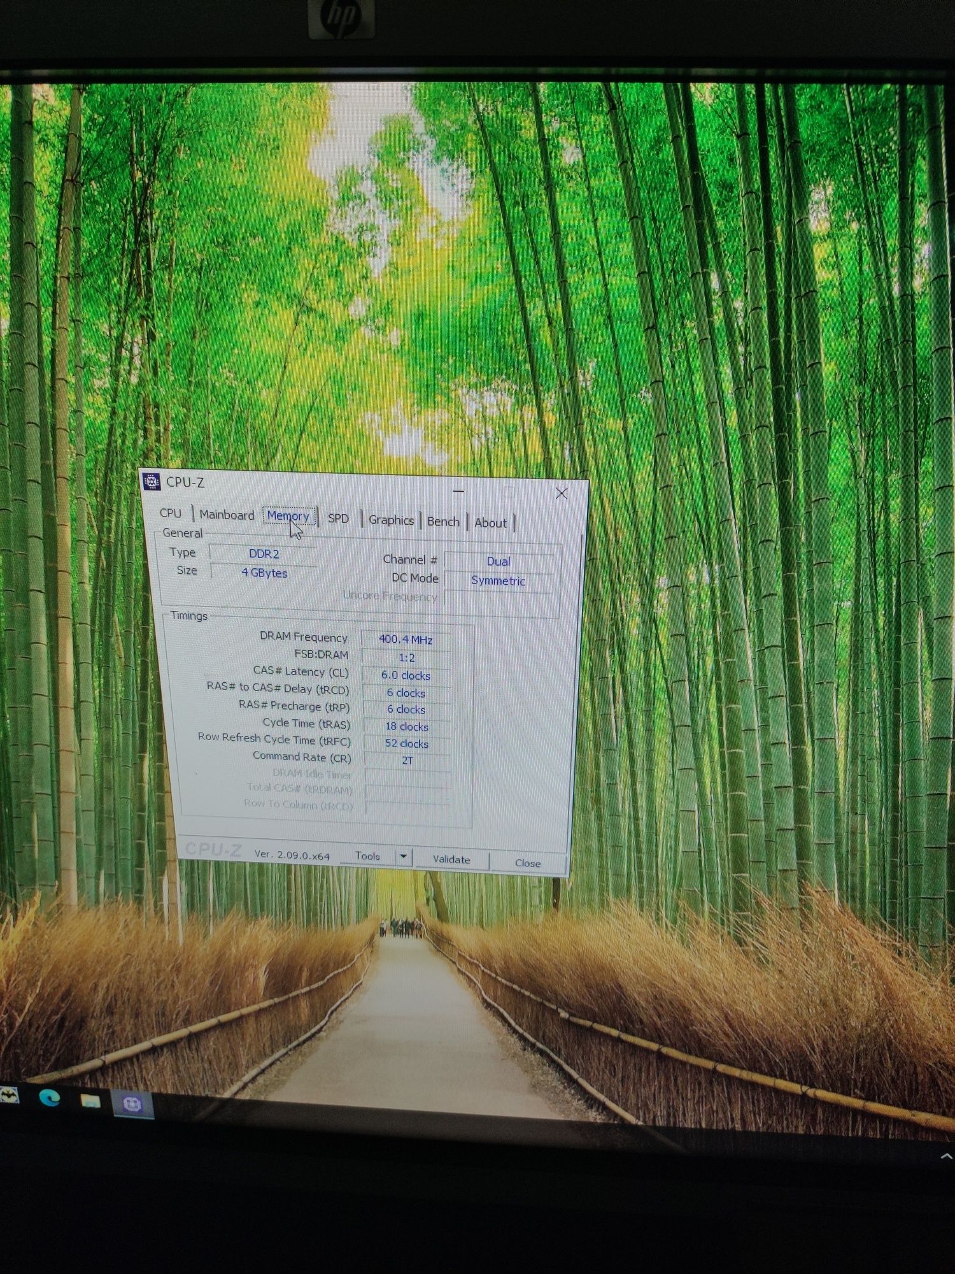Click the CPU-Z icon in the taskbar
Viewport: 955px width, 1274px height.
[x=132, y=1103]
